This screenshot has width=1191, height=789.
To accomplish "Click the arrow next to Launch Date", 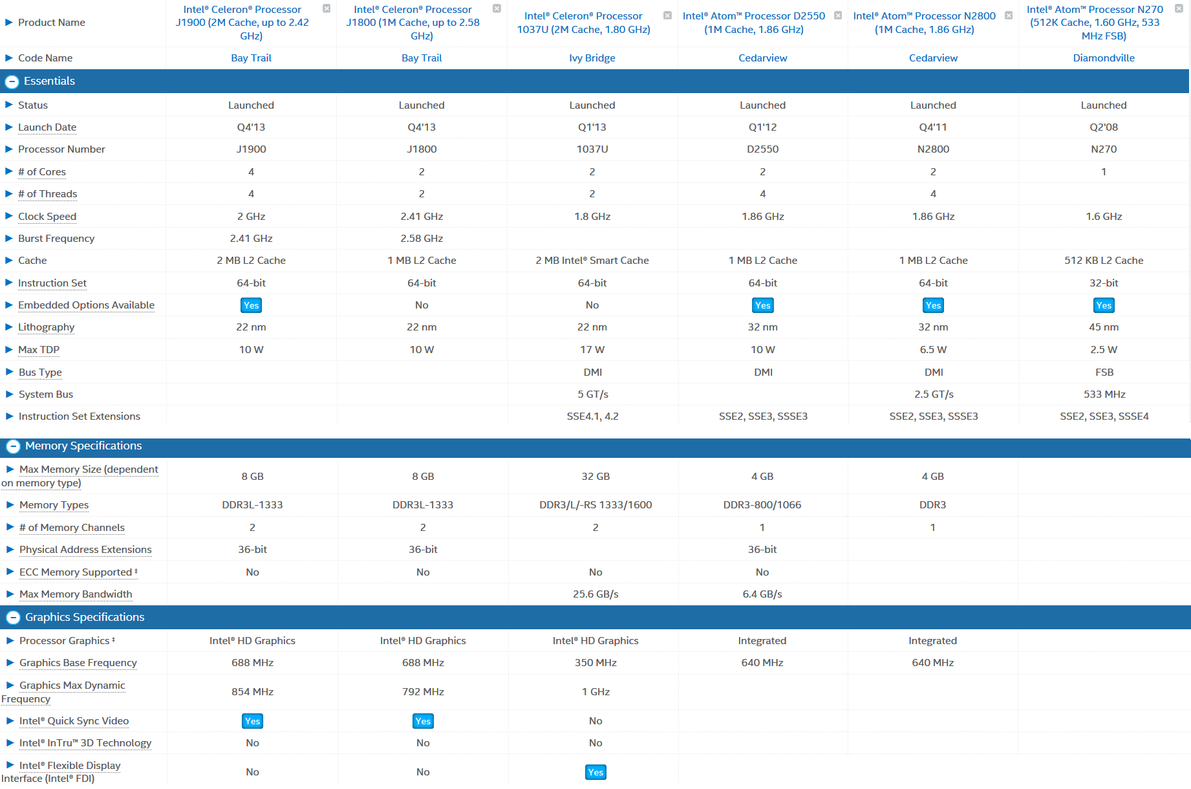I will coord(9,127).
